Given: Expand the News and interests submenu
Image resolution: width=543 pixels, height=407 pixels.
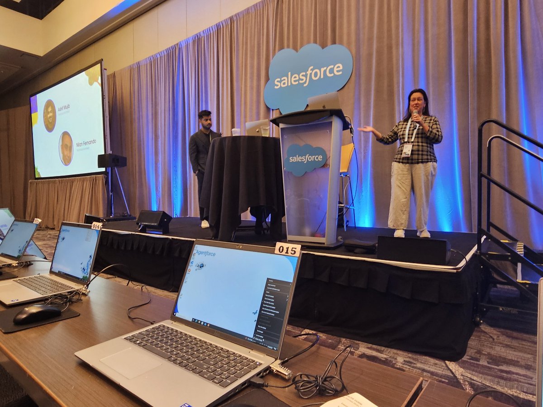Looking at the screenshot, I should [268, 295].
